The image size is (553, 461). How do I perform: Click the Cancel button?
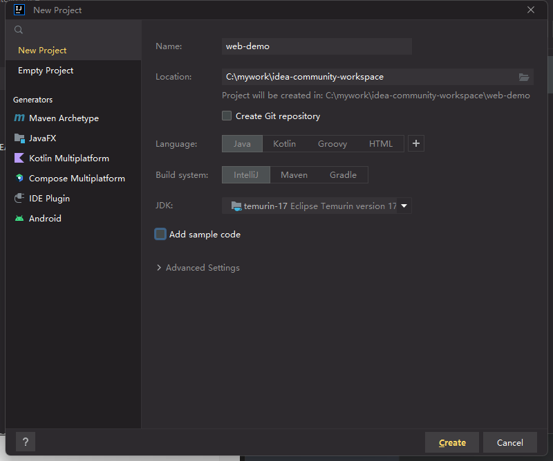click(x=510, y=442)
